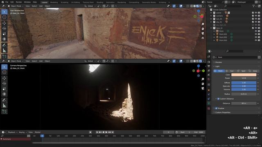This screenshot has height=147, width=262.
Task: Select the Move tool in camera viewport
Action: pyautogui.click(x=5, y=78)
